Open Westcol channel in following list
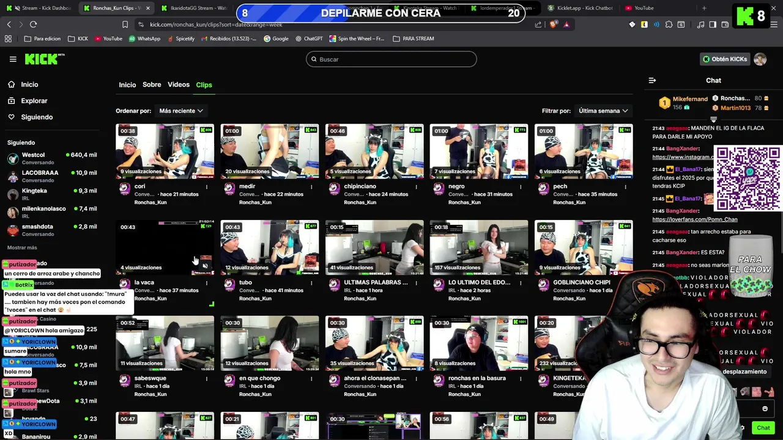The width and height of the screenshot is (783, 440). 52,158
